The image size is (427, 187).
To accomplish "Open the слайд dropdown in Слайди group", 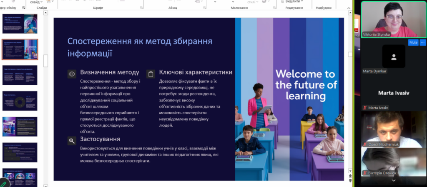I will click(37, 2).
